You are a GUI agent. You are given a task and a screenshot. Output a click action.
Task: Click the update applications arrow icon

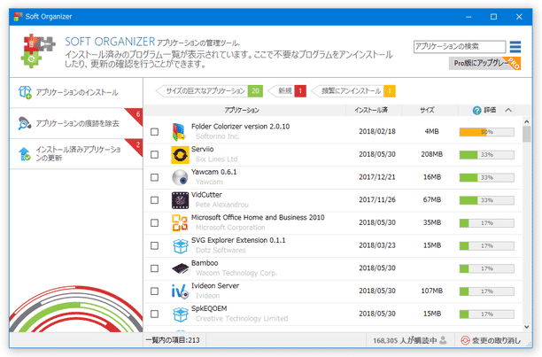tap(25, 154)
